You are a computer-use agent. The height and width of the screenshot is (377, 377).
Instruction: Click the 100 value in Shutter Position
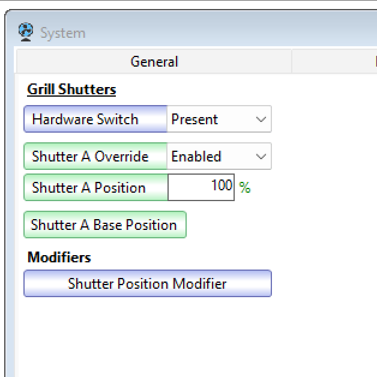222,185
